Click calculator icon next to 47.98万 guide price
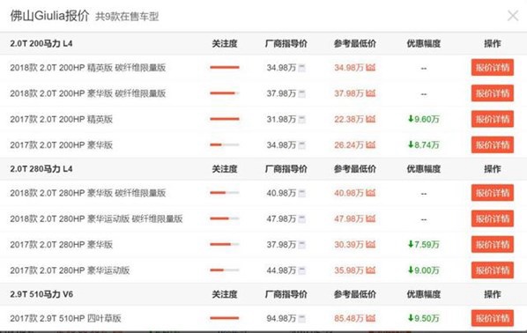This screenshot has height=333, width=527. tap(301, 219)
